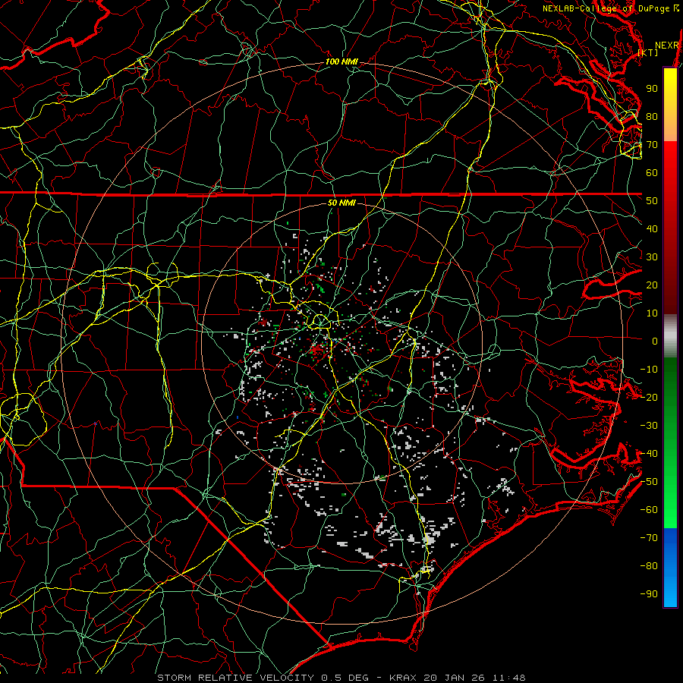683x683 pixels.
Task: Select the 40 value on velocity scale
Action: tap(652, 229)
